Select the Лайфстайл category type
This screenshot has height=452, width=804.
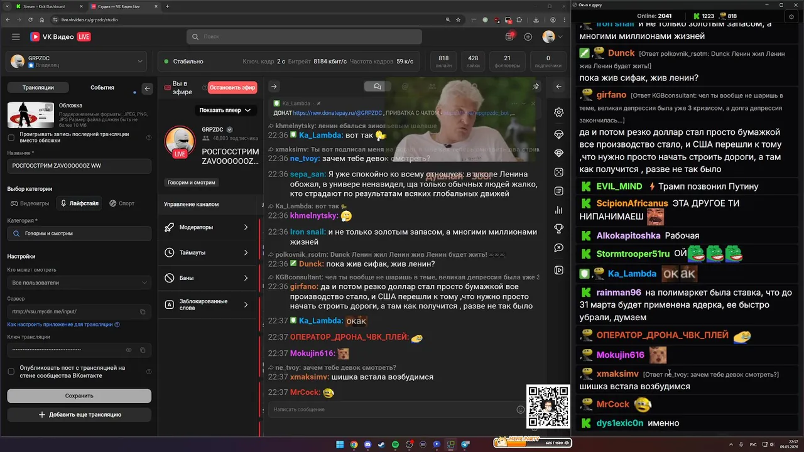click(79, 203)
